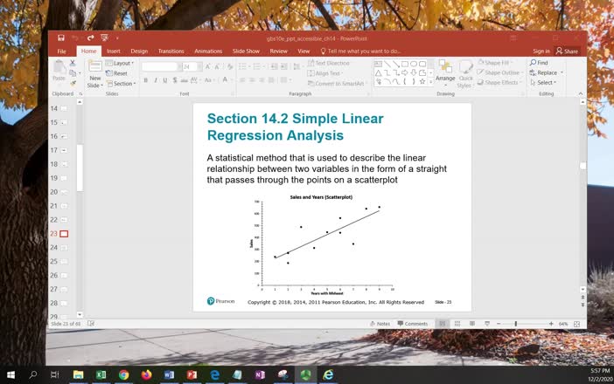This screenshot has height=384, width=614.
Task: Click the Sign in link
Action: (x=541, y=51)
